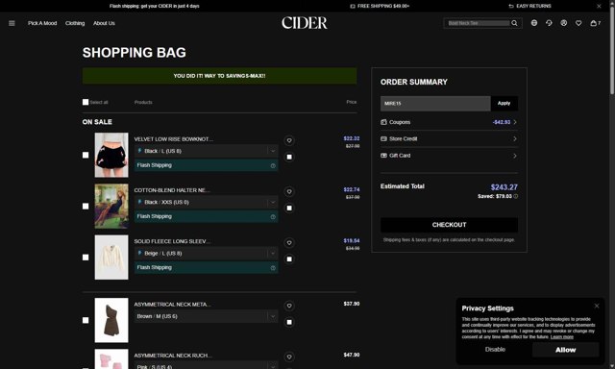Open the Clothing menu
The height and width of the screenshot is (369, 615).
(x=75, y=23)
